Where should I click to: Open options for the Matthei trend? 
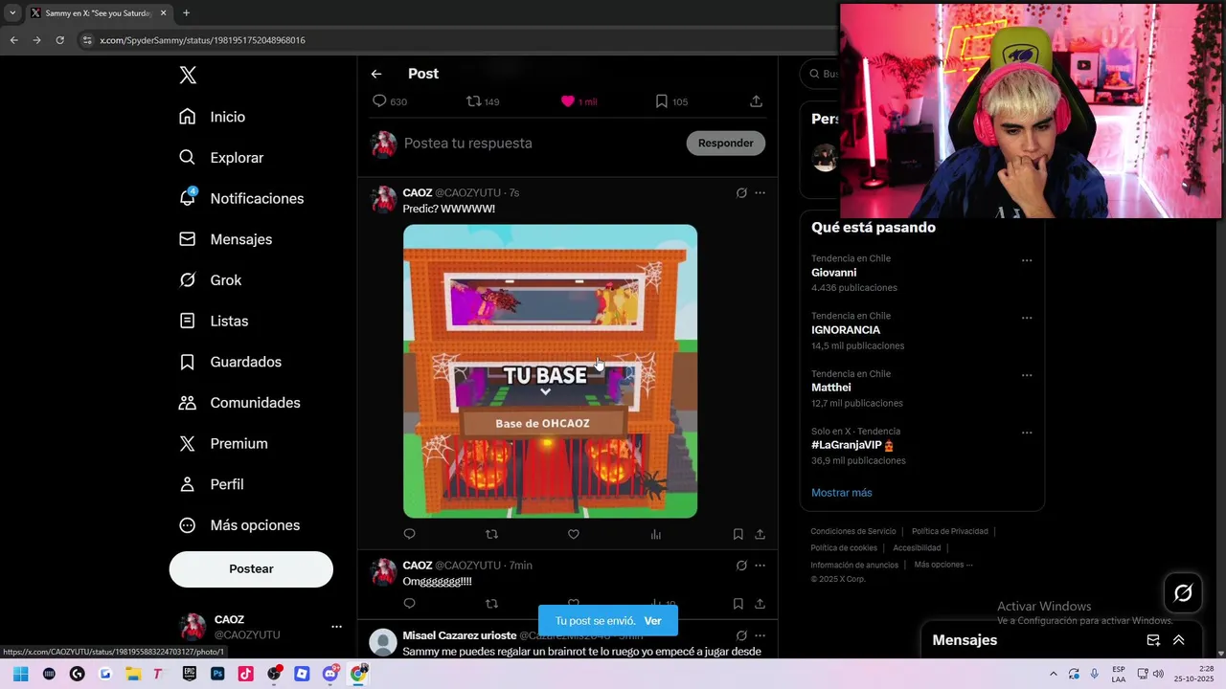tap(1027, 375)
